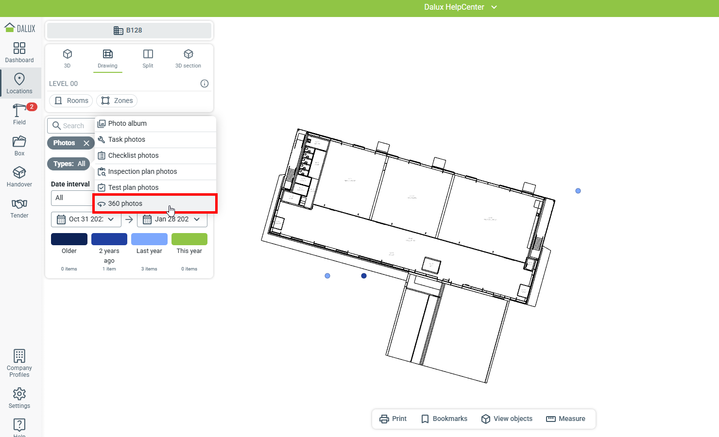Click the Measure button
The image size is (719, 437).
tap(565, 419)
